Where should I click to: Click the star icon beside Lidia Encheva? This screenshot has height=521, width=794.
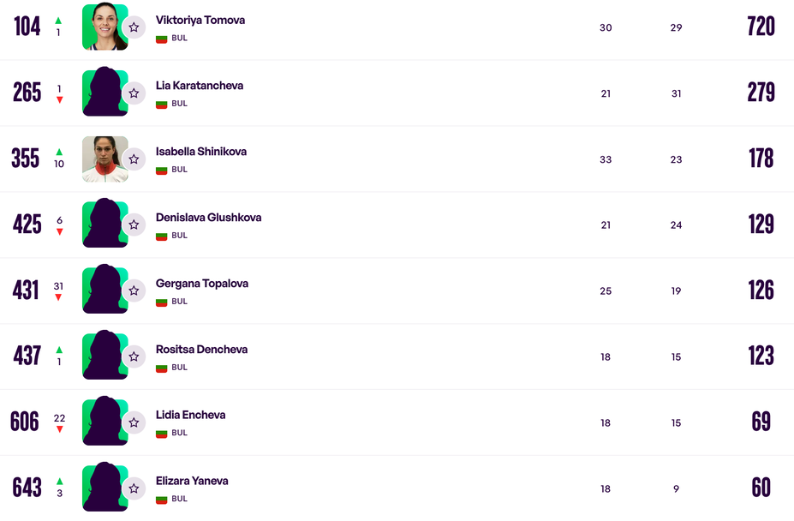134,422
